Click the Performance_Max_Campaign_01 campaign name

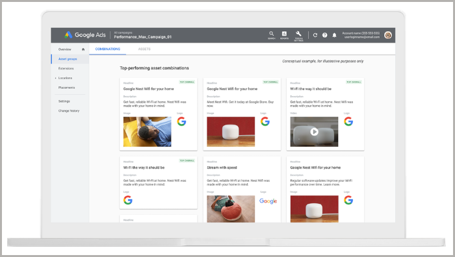143,37
